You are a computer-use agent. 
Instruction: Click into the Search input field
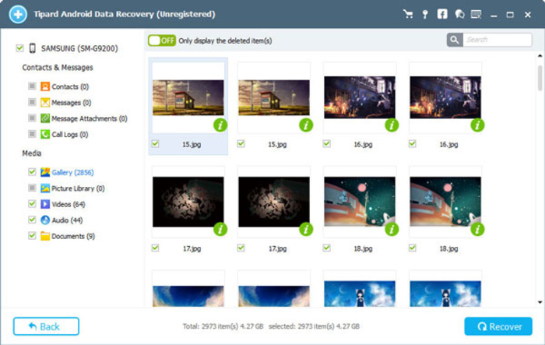[x=497, y=40]
